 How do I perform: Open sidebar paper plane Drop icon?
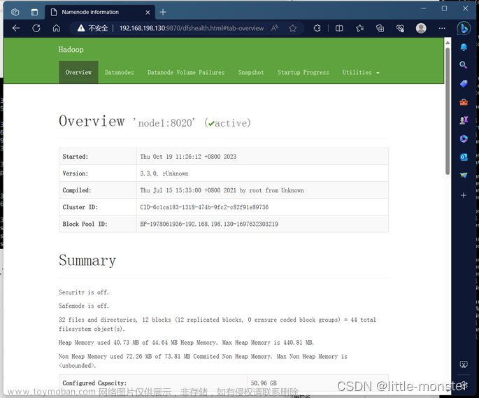click(464, 175)
